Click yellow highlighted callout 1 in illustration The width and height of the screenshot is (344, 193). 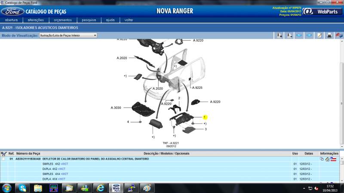coord(205,117)
